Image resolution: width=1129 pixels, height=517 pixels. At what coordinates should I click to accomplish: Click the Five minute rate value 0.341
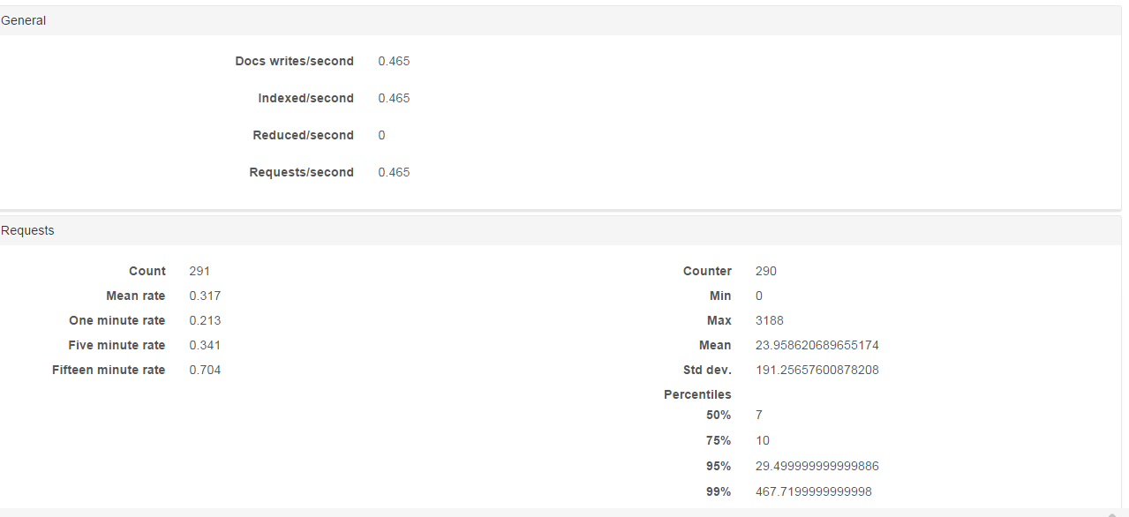point(205,345)
